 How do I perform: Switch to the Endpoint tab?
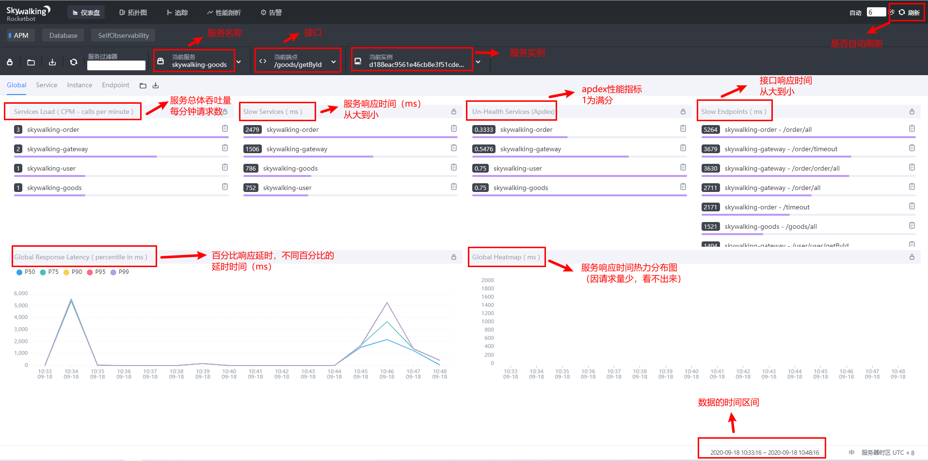[115, 85]
